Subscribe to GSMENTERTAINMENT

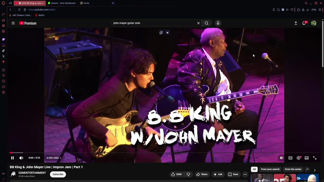click(x=58, y=174)
